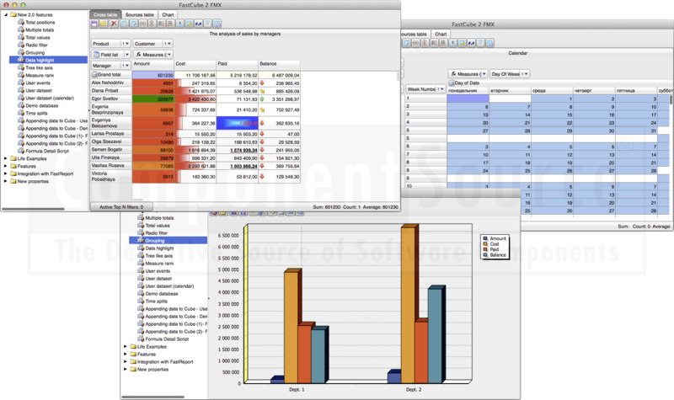674x400 pixels.
Task: Switch to the Chart tab in Calendar window
Action: (441, 34)
